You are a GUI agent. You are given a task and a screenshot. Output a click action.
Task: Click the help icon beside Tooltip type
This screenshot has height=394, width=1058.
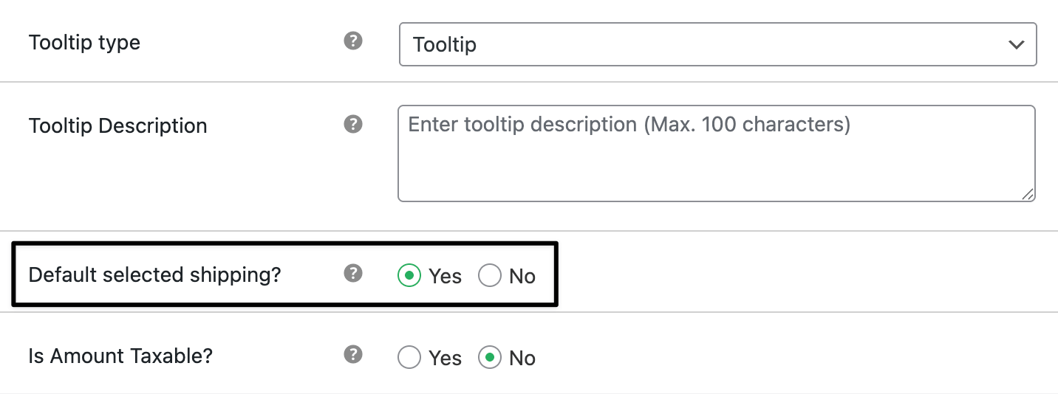(353, 41)
